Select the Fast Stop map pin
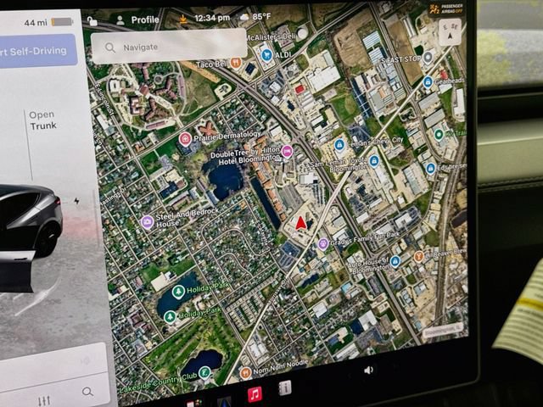 428,58
